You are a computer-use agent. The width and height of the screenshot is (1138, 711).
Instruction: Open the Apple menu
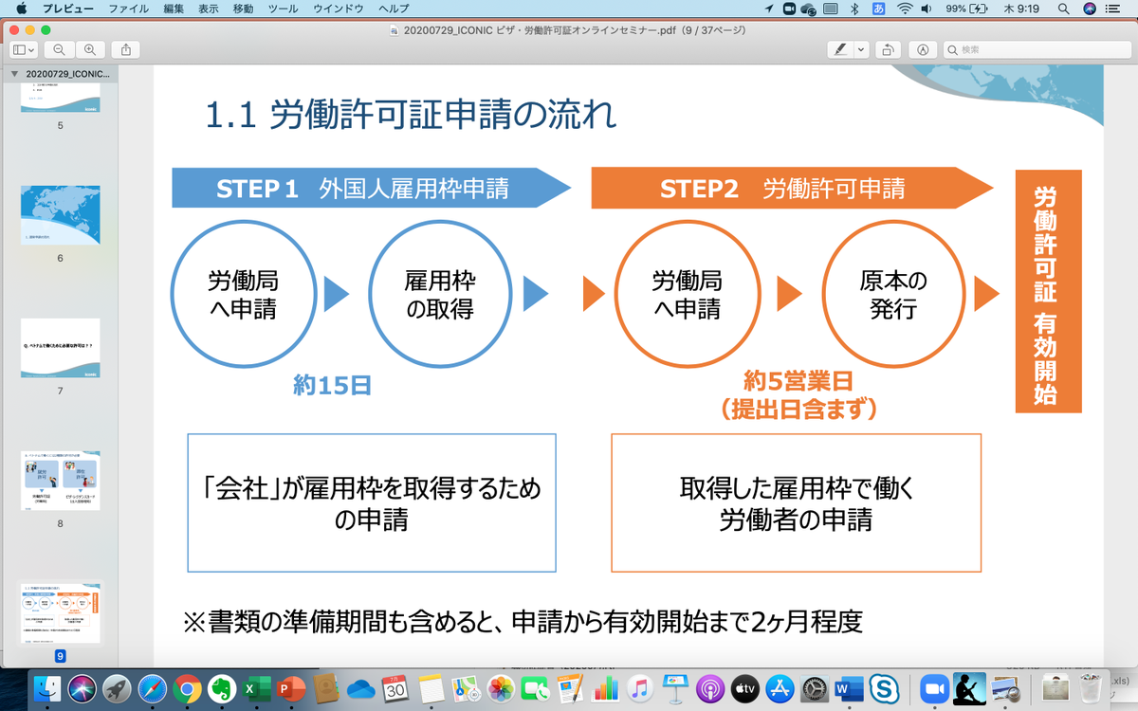[x=21, y=9]
